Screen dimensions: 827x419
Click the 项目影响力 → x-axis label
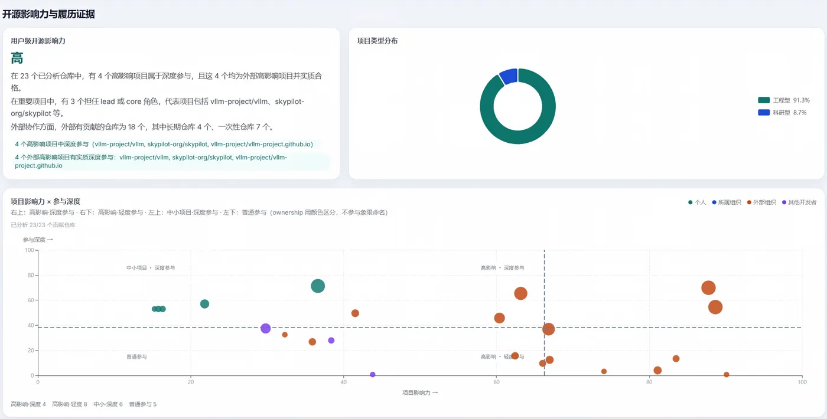[420, 392]
